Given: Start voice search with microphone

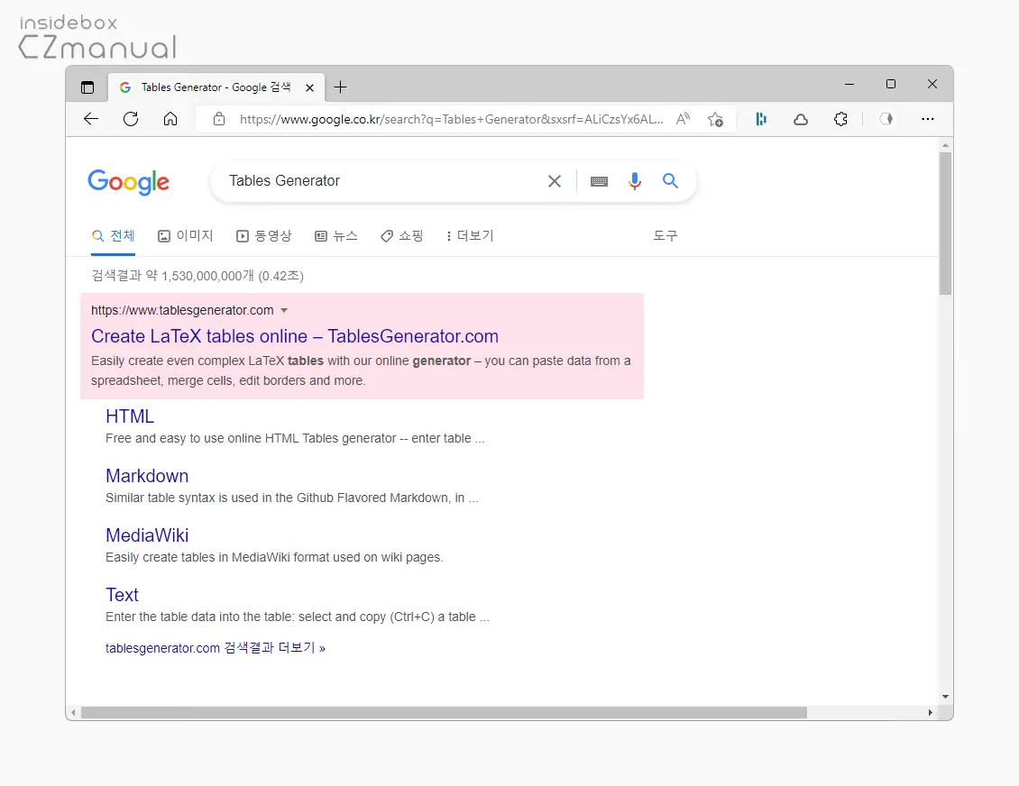Looking at the screenshot, I should 635,181.
